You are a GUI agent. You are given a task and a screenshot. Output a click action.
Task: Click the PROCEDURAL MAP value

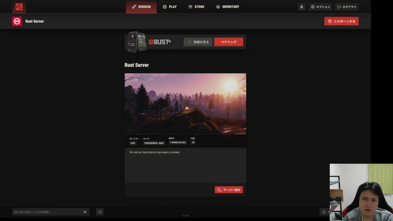click(x=154, y=143)
